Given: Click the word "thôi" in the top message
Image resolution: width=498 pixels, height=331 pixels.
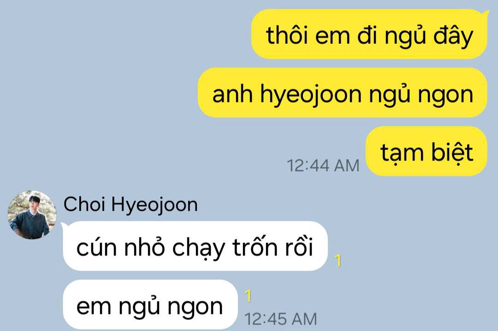Looking at the screenshot, I should click(x=288, y=35).
